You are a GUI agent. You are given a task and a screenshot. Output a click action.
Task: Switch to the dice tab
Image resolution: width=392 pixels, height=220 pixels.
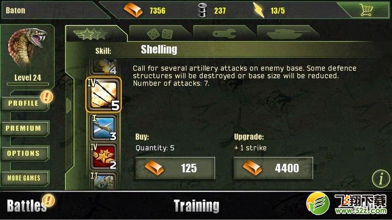point(160,33)
